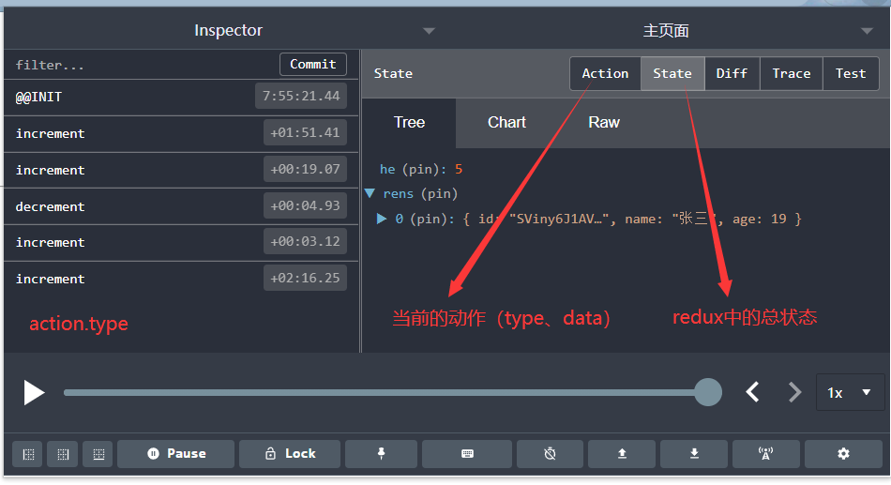This screenshot has width=891, height=485.
Task: Click the Persist pin icon button
Action: (382, 454)
